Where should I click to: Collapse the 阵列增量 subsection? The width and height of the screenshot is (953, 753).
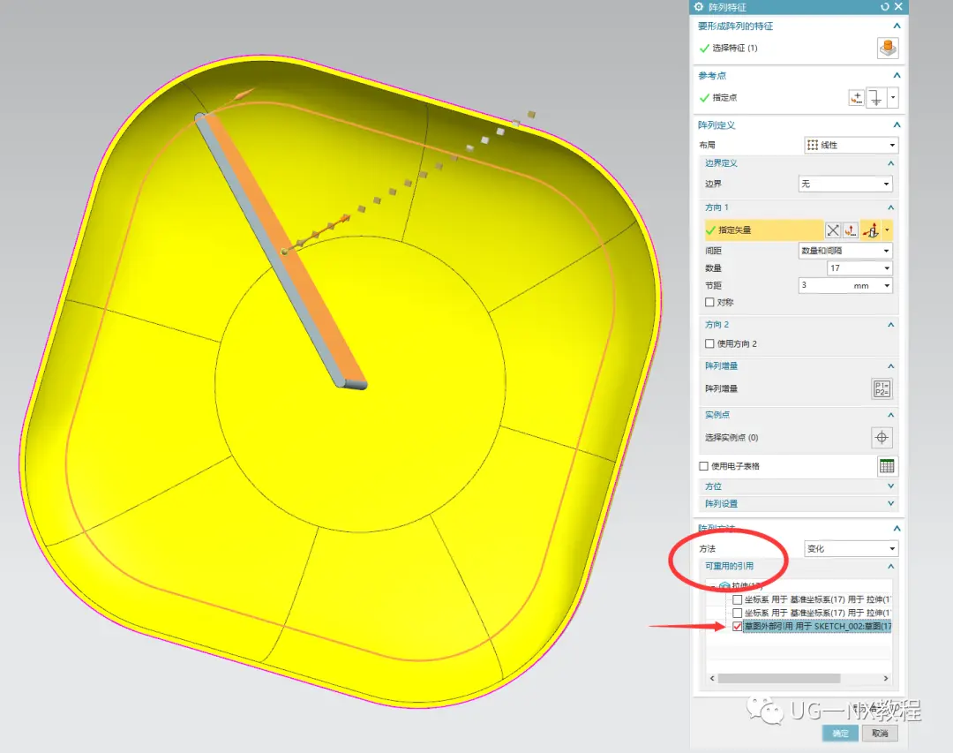(x=890, y=366)
